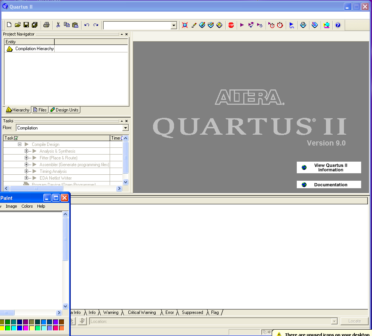Screen dimensions: 372x336
Task: Switch to the Hierarchy tab
Action: [18, 110]
